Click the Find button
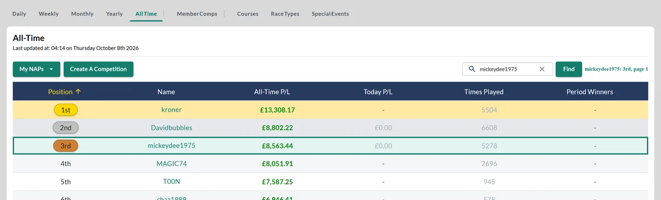The height and width of the screenshot is (200, 661). (x=569, y=69)
